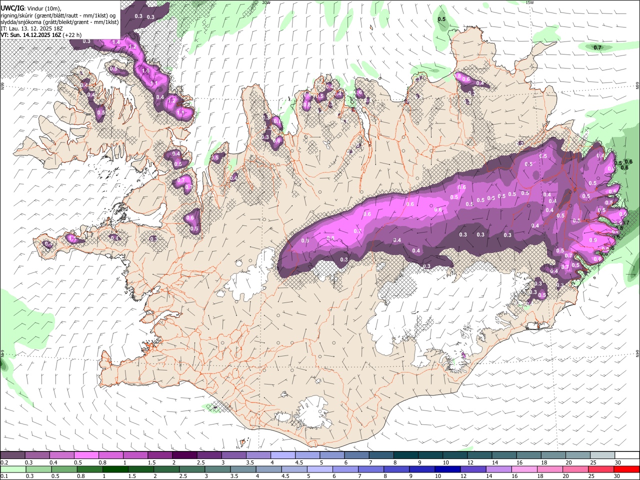The image size is (640, 480).
Task: Click the 25–30 crimson rain swatch
Action: pyautogui.click(x=601, y=469)
